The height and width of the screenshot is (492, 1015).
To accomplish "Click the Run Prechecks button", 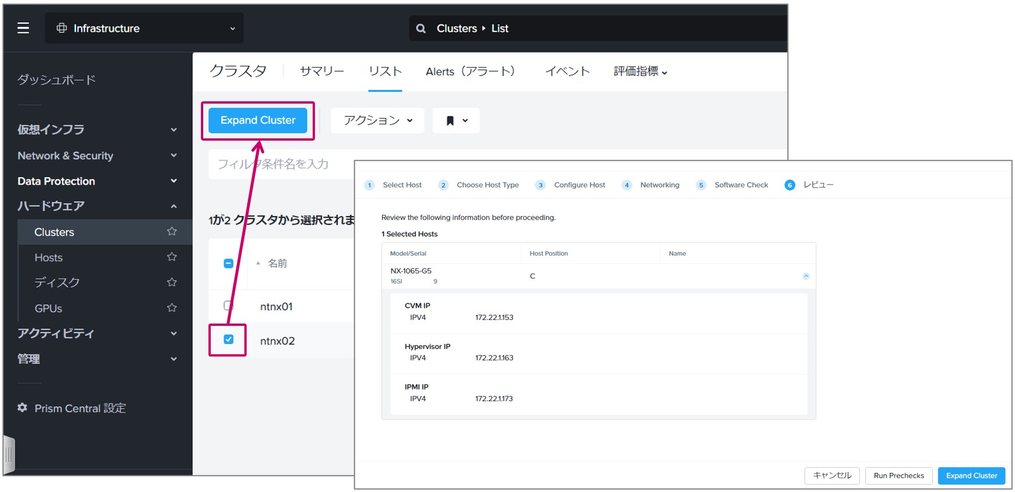I will pos(899,476).
